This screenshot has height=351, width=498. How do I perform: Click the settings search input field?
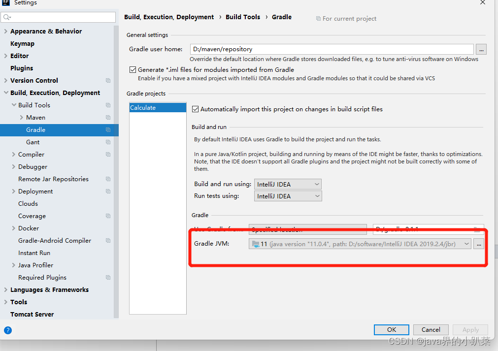58,17
